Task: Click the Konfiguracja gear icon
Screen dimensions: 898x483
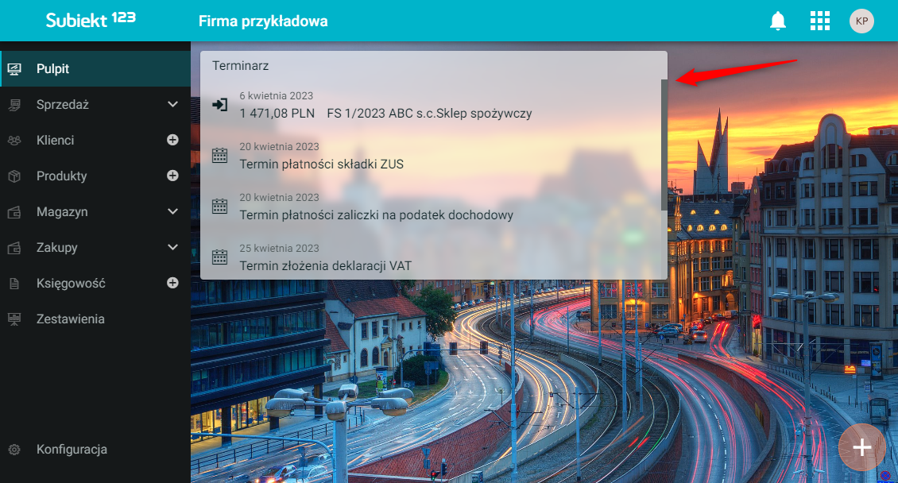Action: point(14,449)
